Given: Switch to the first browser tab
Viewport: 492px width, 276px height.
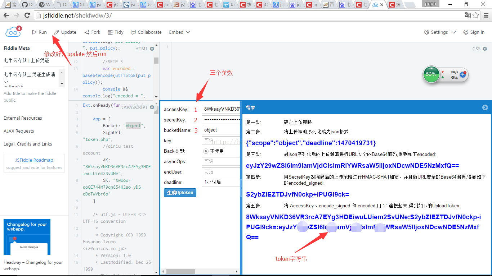Looking at the screenshot, I should point(10,5).
